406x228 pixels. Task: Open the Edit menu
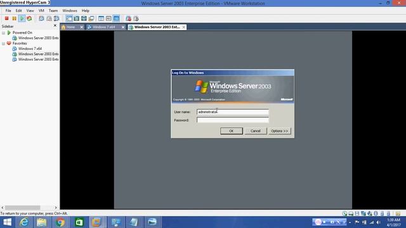(18, 11)
